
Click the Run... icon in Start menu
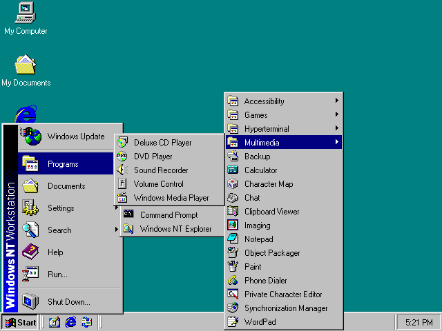(30, 274)
